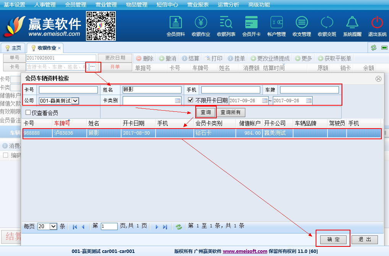The image size is (389, 256).
Task: Click the 系统提醒 bell icon
Action: click(352, 26)
